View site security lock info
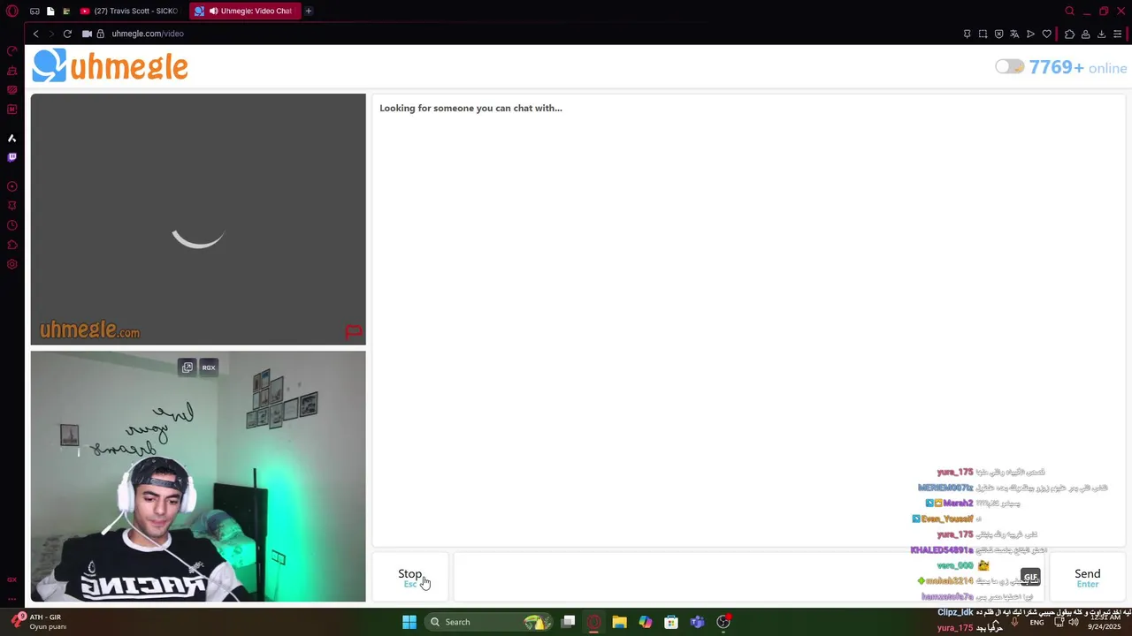Viewport: 1132px width, 636px height. click(x=101, y=34)
